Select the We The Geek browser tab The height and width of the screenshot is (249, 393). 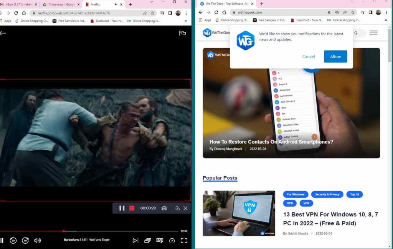coord(227,4)
